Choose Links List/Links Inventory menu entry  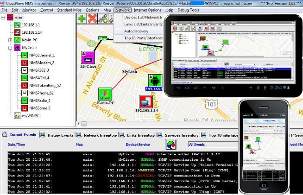pyautogui.click(x=138, y=24)
